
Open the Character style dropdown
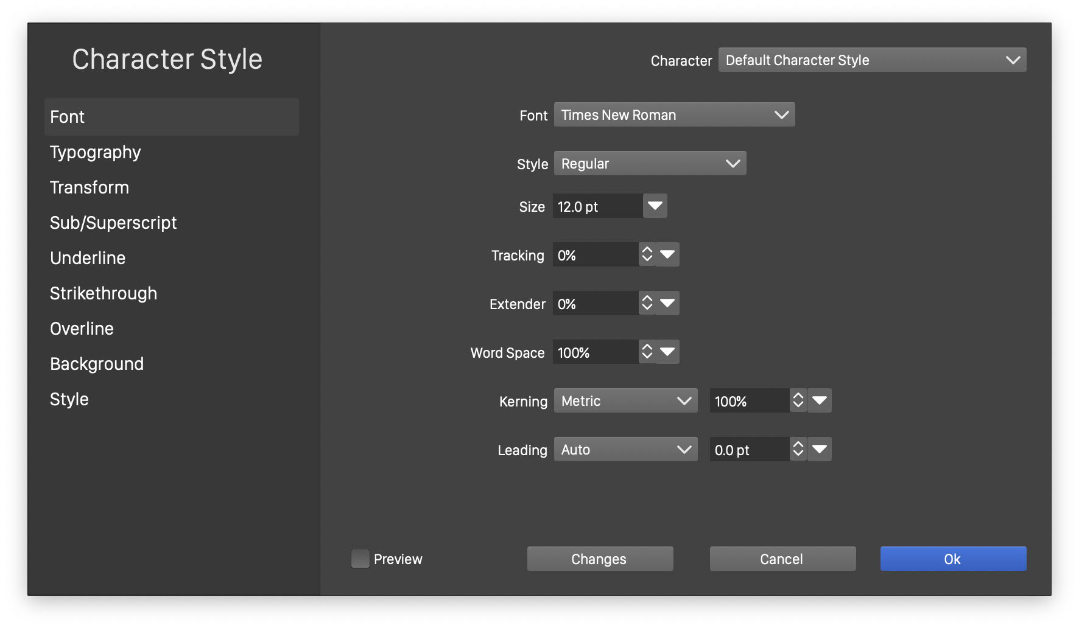click(872, 60)
